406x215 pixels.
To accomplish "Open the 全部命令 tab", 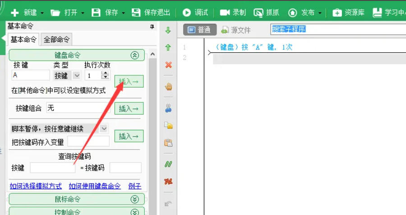I will (x=56, y=39).
